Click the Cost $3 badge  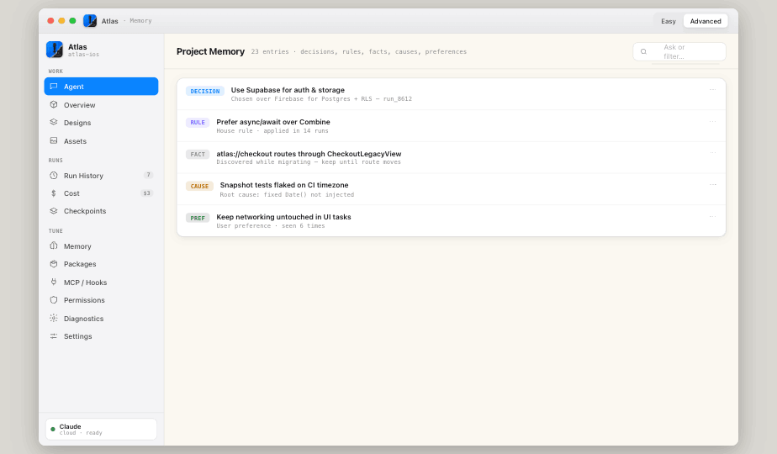[146, 193]
